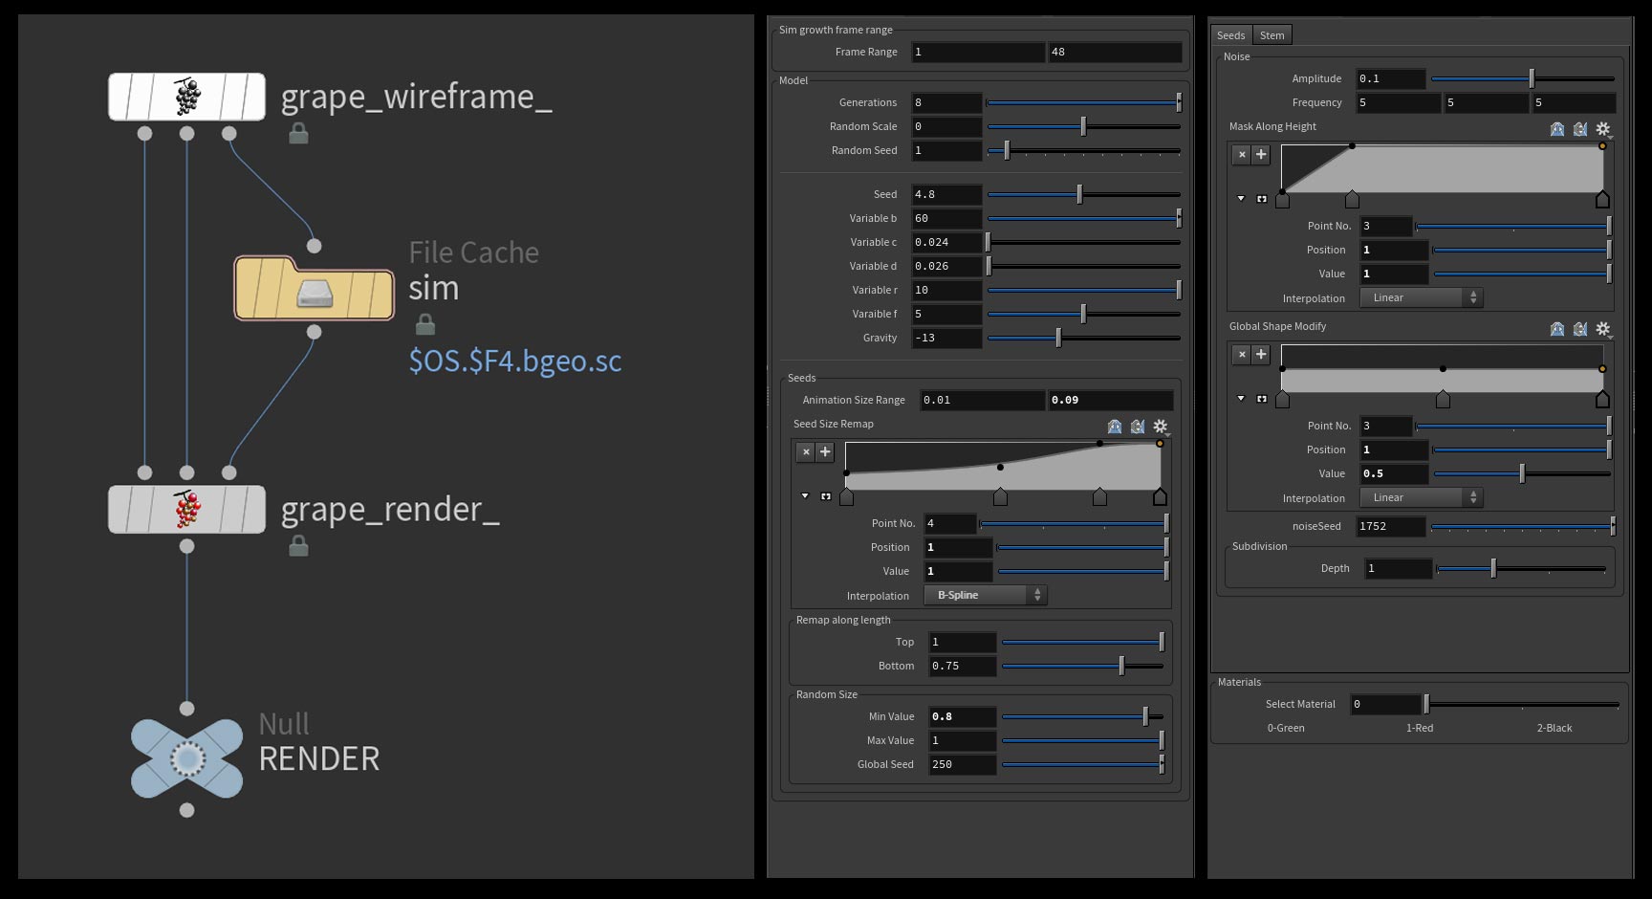Select the grape_render_ node icon

coord(187,509)
